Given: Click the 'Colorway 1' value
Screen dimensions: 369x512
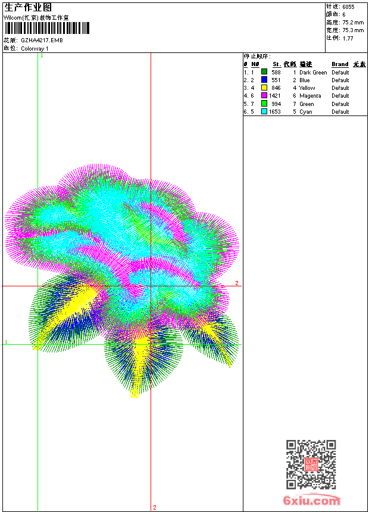Looking at the screenshot, I should [x=35, y=49].
